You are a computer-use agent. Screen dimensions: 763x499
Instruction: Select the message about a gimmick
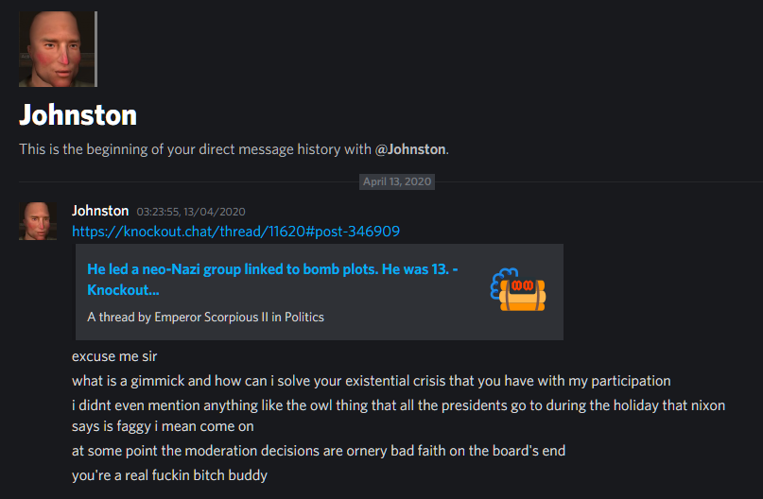point(372,381)
